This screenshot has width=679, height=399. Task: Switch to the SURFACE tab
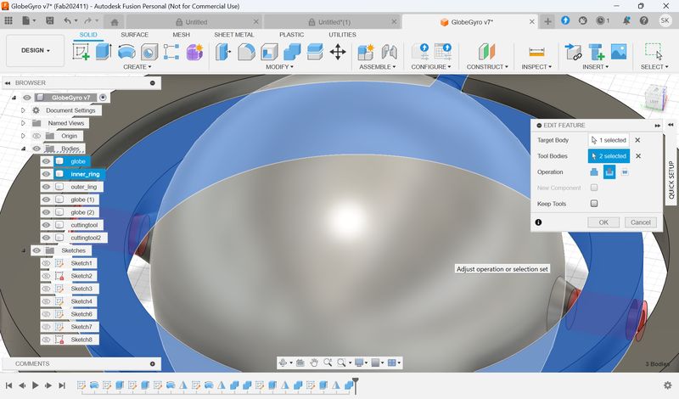pos(135,35)
